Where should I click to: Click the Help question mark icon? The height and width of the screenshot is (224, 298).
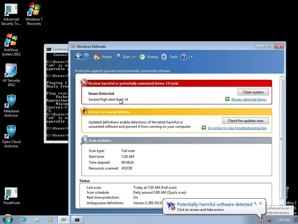point(184,57)
